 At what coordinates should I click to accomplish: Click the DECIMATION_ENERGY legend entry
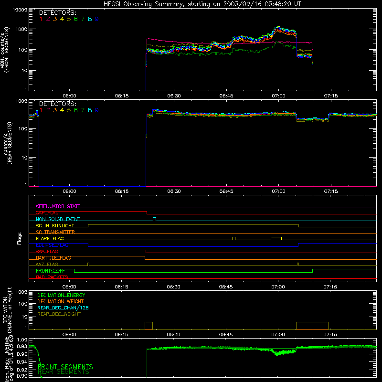coord(61,295)
